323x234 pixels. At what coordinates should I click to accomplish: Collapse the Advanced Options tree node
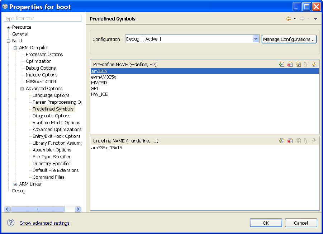22,89
